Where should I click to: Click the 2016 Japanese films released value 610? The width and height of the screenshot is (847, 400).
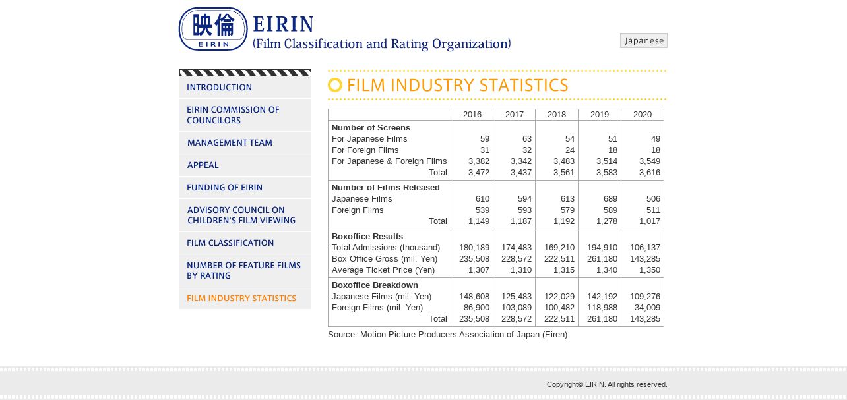coord(482,199)
